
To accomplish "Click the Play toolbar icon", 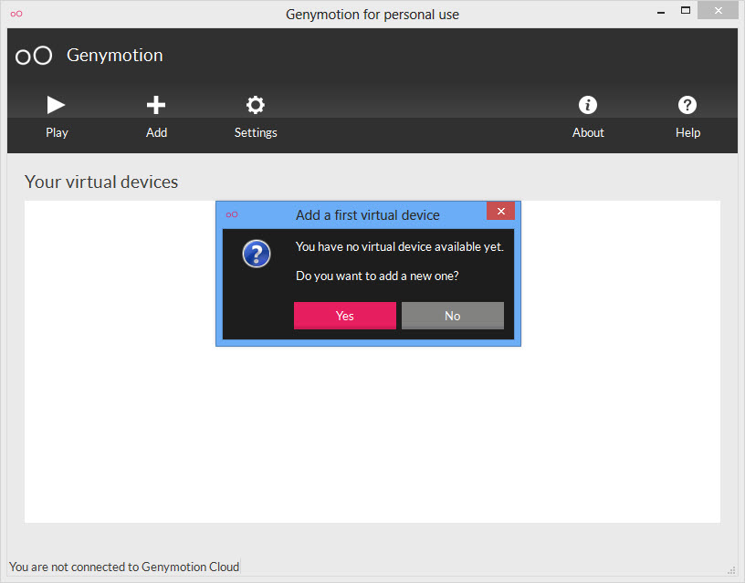I will [56, 105].
